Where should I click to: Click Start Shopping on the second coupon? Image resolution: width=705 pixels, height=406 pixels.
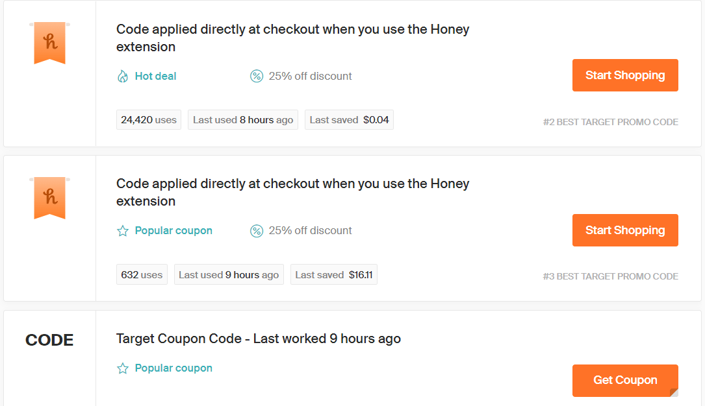click(x=624, y=230)
